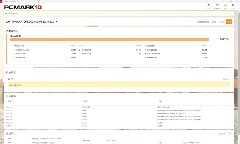Click the Advanced Micro Devices gfx1150 entry
Screen dimensions: 240x144
(171, 114)
